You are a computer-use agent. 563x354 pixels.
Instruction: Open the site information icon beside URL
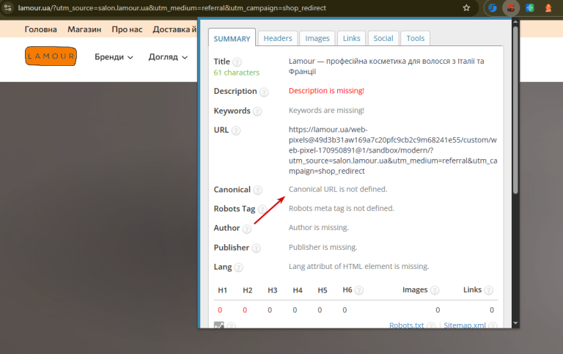pyautogui.click(x=8, y=8)
